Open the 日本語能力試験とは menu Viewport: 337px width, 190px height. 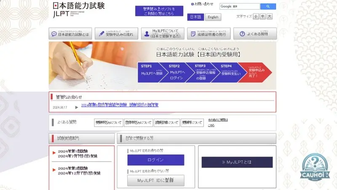(x=70, y=34)
